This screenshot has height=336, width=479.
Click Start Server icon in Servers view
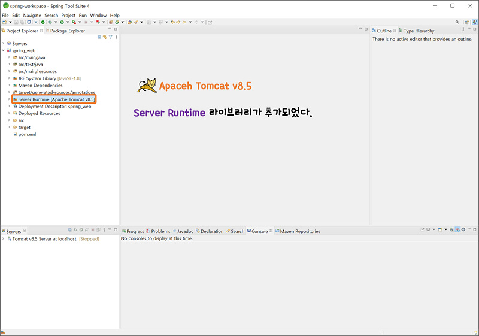pyautogui.click(x=81, y=230)
